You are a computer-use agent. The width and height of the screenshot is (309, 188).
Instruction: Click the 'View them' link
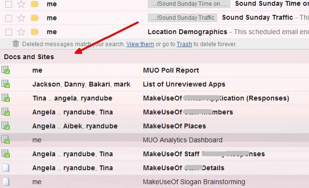tap(140, 44)
